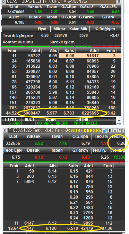Click yellow letter A in F_ODAS1026 title bar
The image size is (129, 234).
pyautogui.click(x=72, y=131)
